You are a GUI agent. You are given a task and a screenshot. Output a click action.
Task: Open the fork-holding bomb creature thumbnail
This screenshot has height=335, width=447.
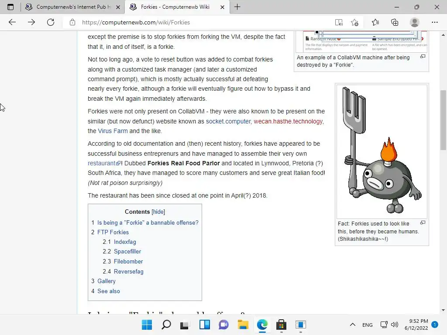(x=382, y=151)
